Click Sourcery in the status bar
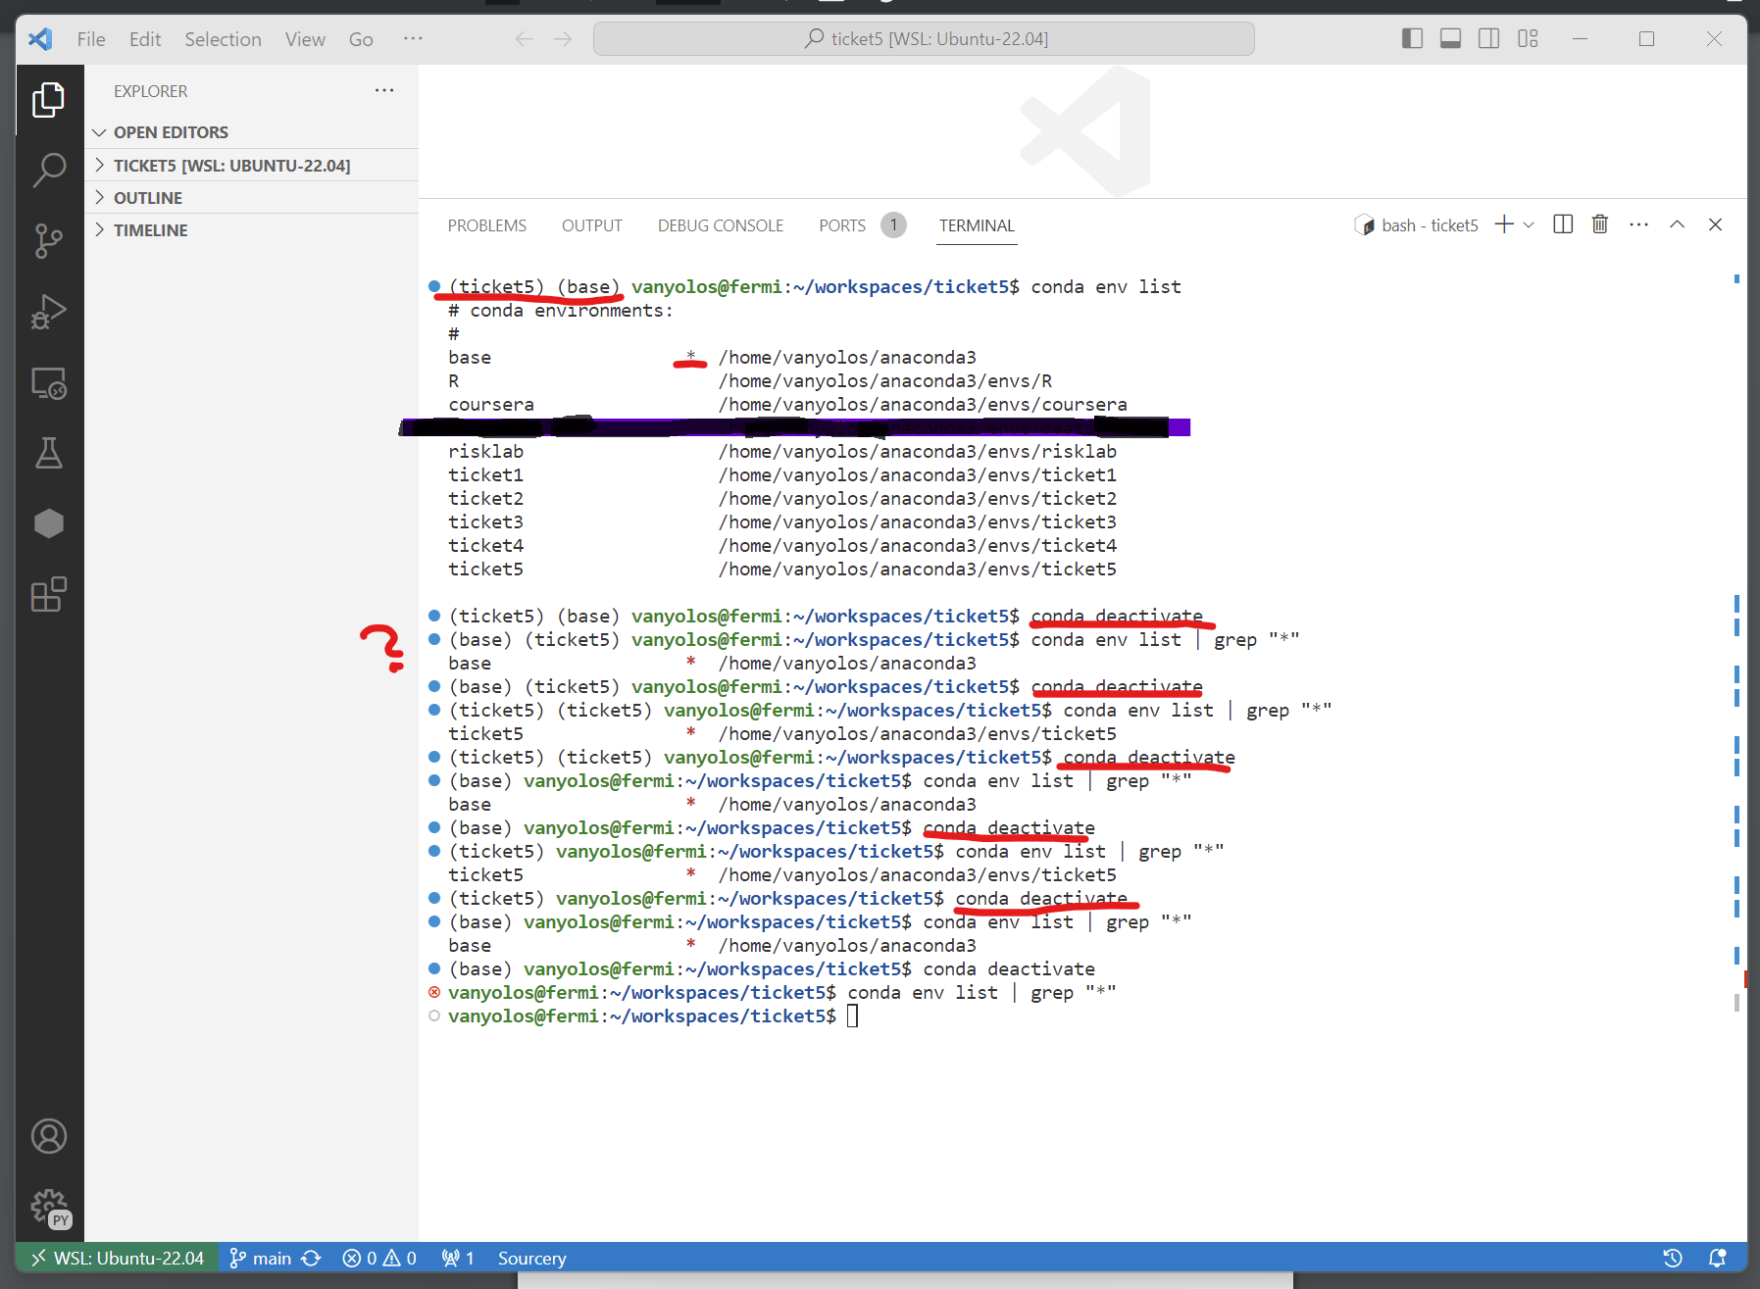 [531, 1258]
